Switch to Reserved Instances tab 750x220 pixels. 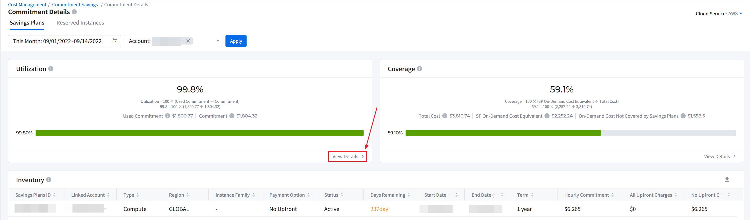pyautogui.click(x=80, y=23)
